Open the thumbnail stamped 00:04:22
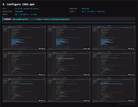 coord(24,90)
